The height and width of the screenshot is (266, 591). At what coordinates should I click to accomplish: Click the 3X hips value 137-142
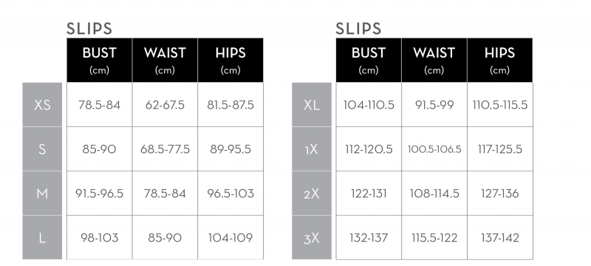click(500, 238)
